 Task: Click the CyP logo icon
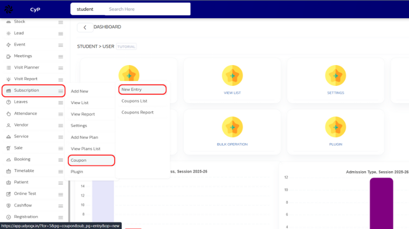pyautogui.click(x=9, y=9)
